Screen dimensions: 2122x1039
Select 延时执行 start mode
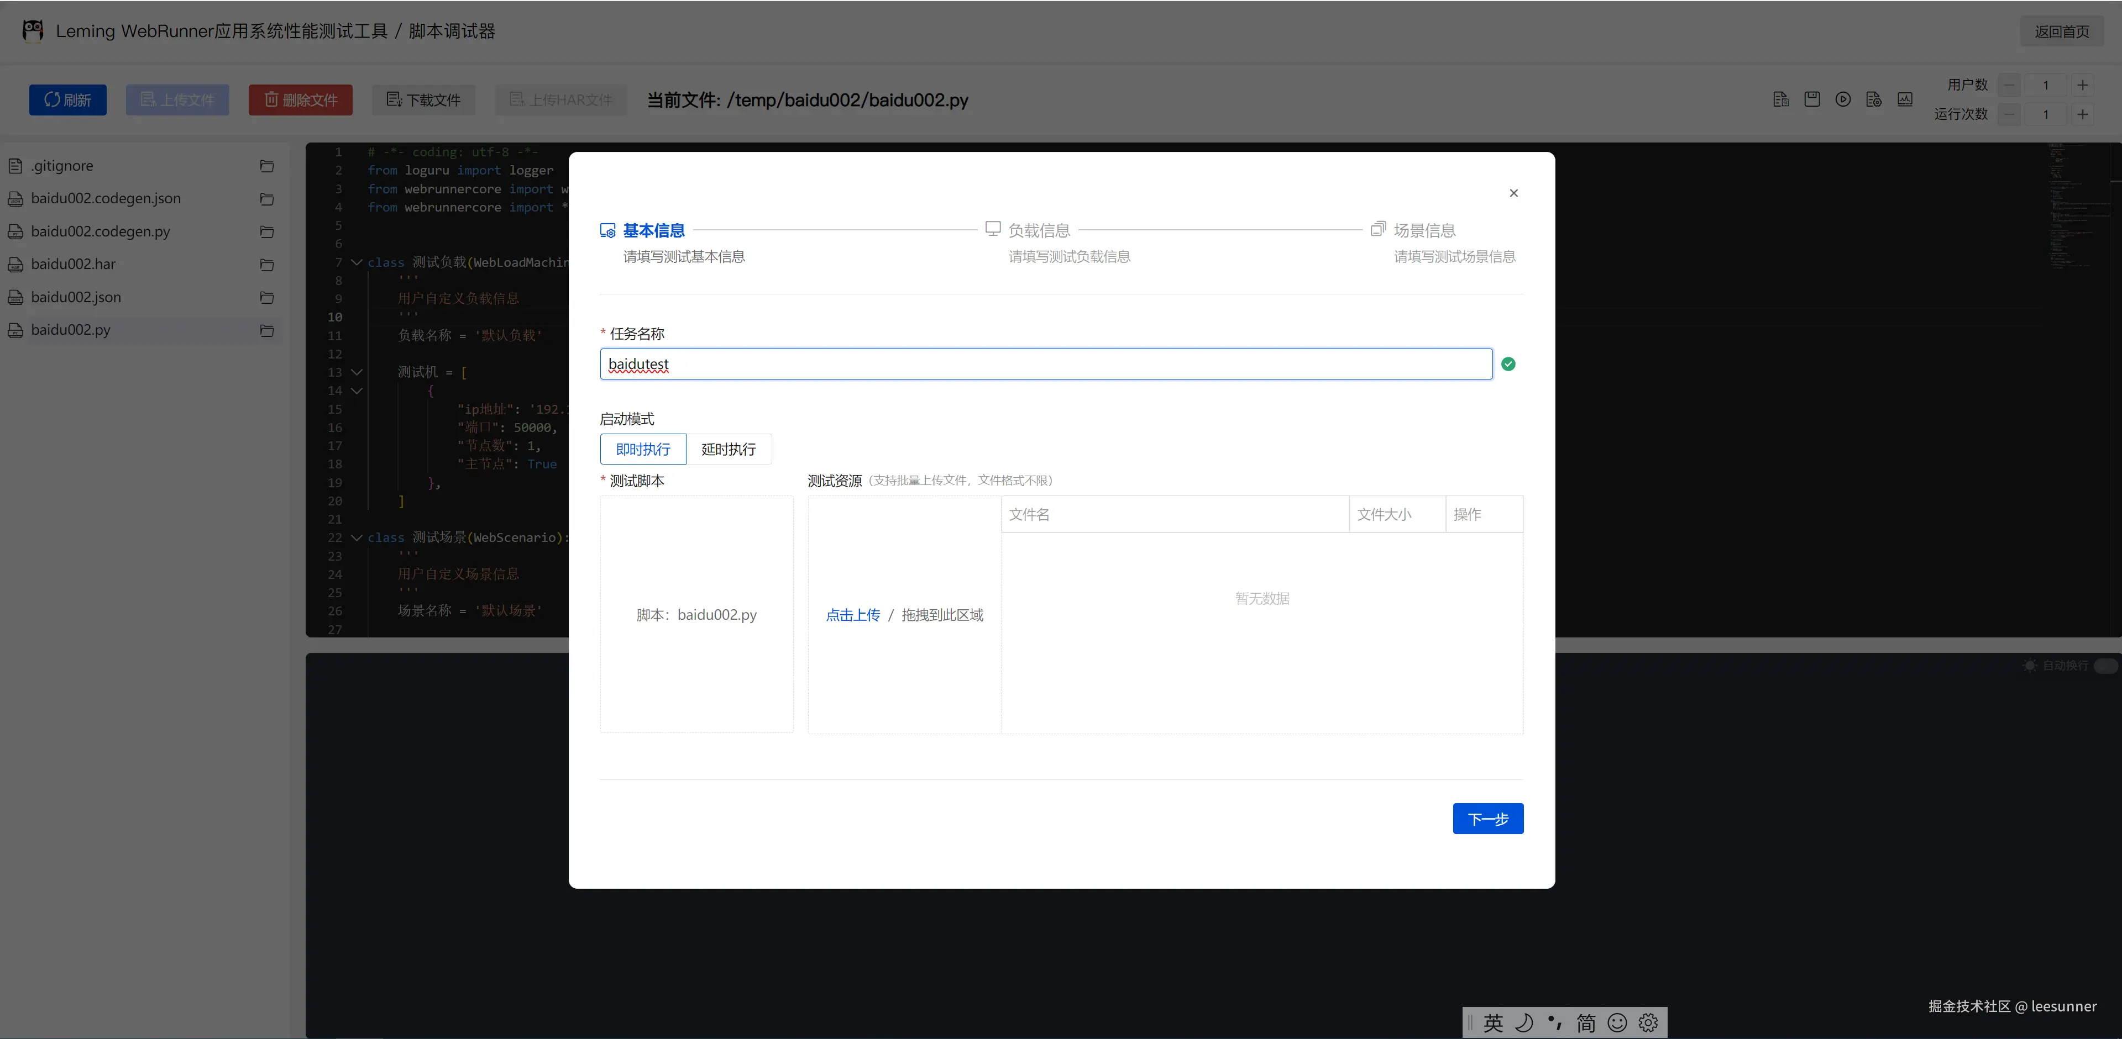tap(728, 450)
